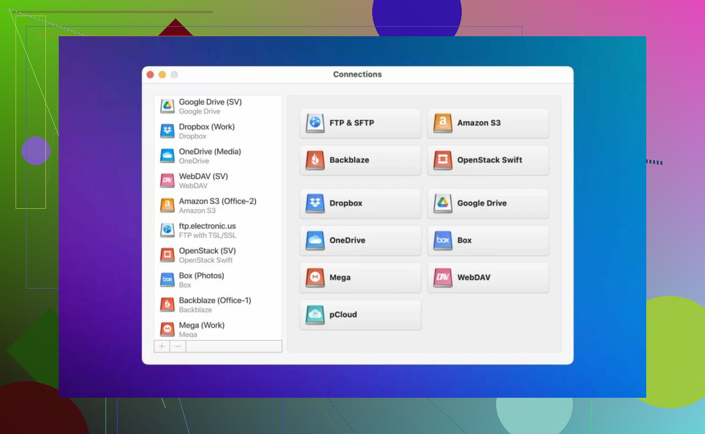Add a new connection with the plus button
Viewport: 705px width, 434px height.
pos(162,346)
